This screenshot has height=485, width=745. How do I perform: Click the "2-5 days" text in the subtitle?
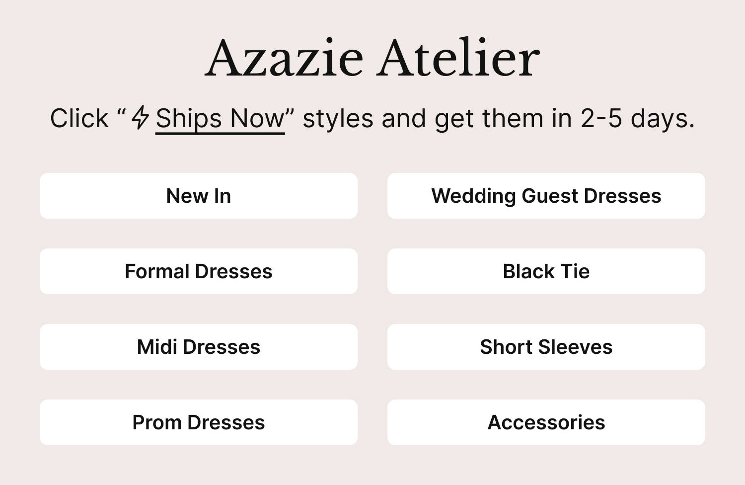click(x=637, y=119)
